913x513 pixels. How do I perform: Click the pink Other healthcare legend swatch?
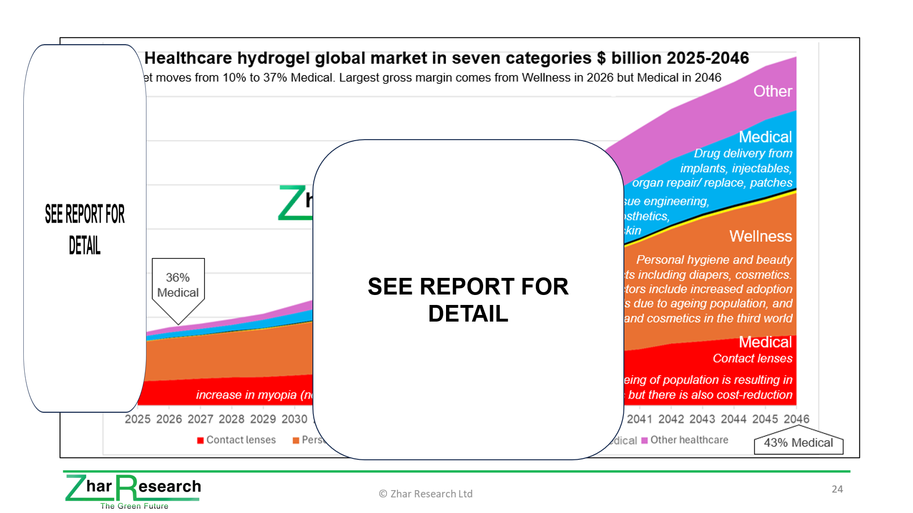tap(644, 440)
